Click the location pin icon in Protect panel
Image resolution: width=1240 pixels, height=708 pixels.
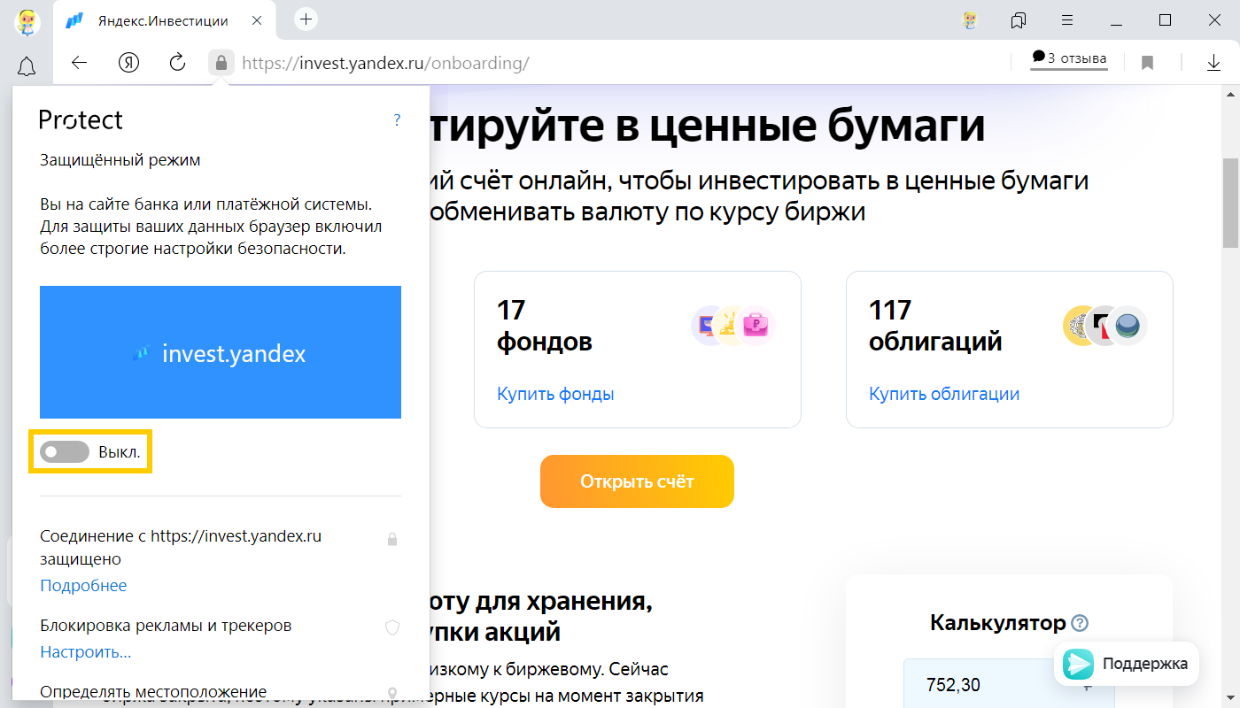(x=392, y=694)
